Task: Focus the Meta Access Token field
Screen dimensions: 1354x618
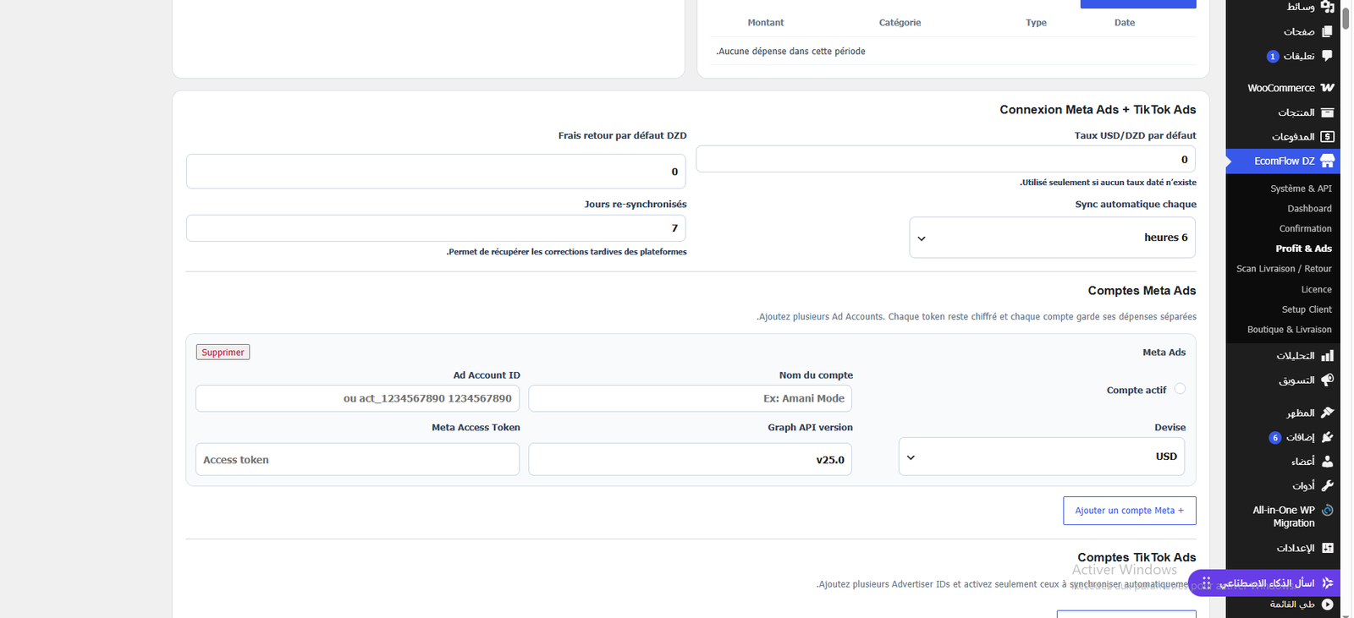Action: 357,460
